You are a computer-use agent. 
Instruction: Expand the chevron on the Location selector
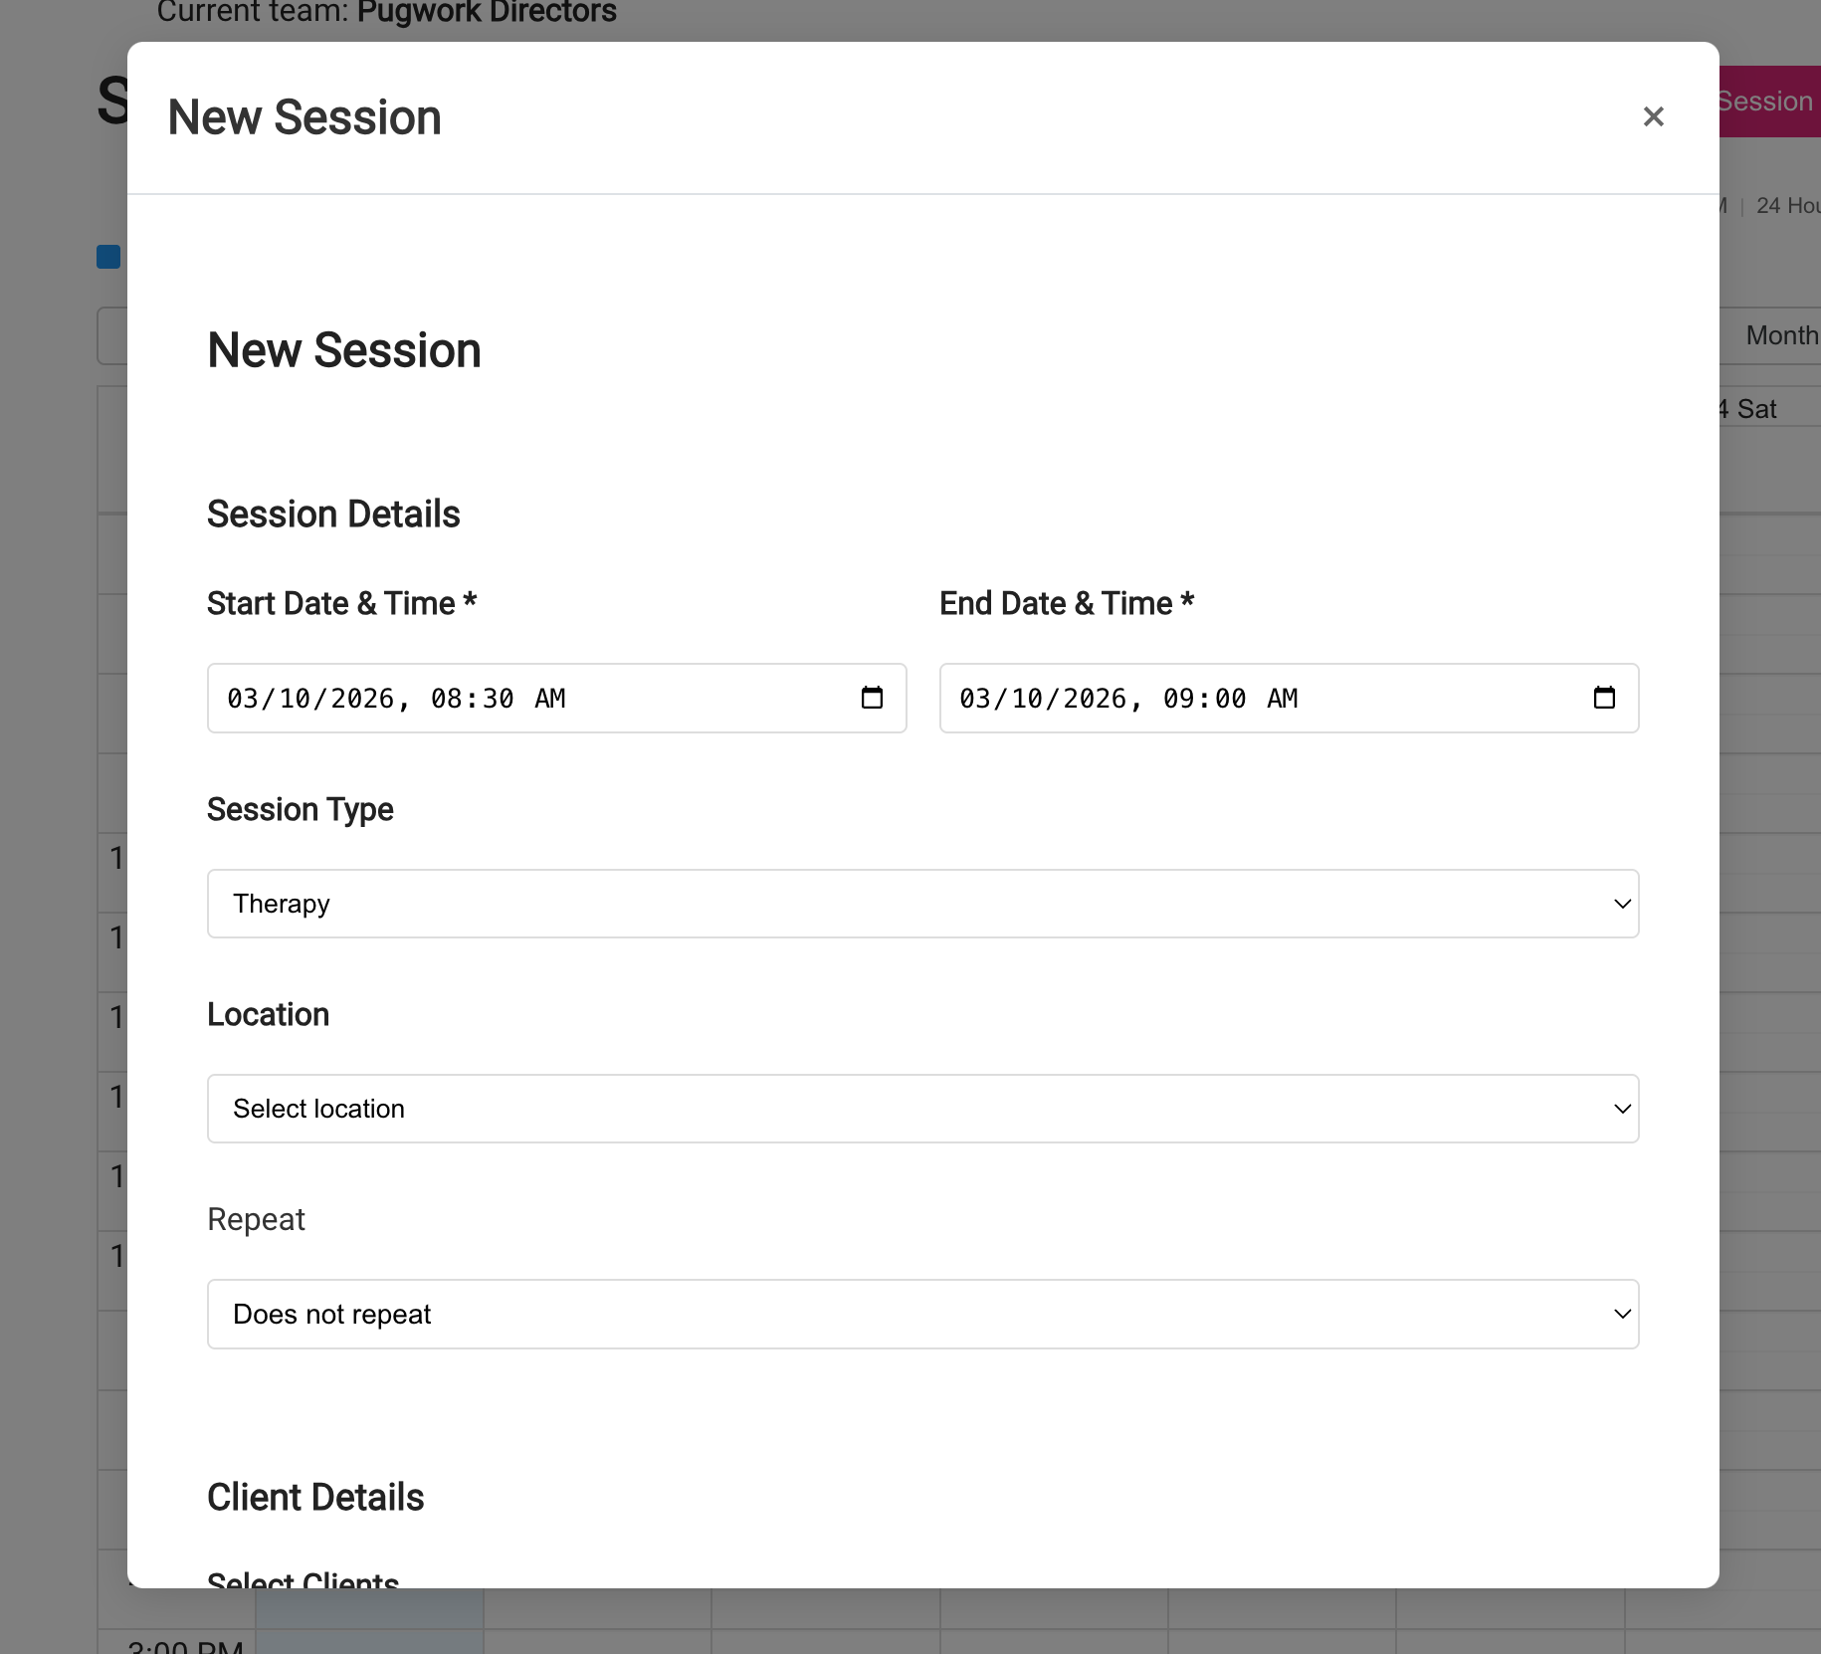[x=1622, y=1108]
